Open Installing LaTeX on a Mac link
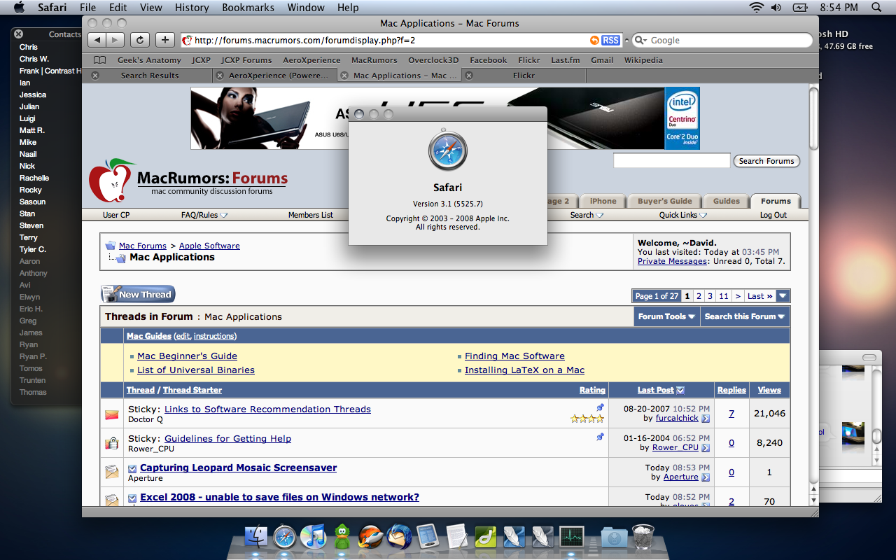This screenshot has width=896, height=560. (524, 370)
